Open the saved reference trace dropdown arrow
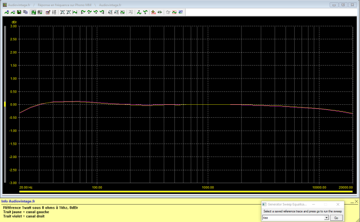 326,218
